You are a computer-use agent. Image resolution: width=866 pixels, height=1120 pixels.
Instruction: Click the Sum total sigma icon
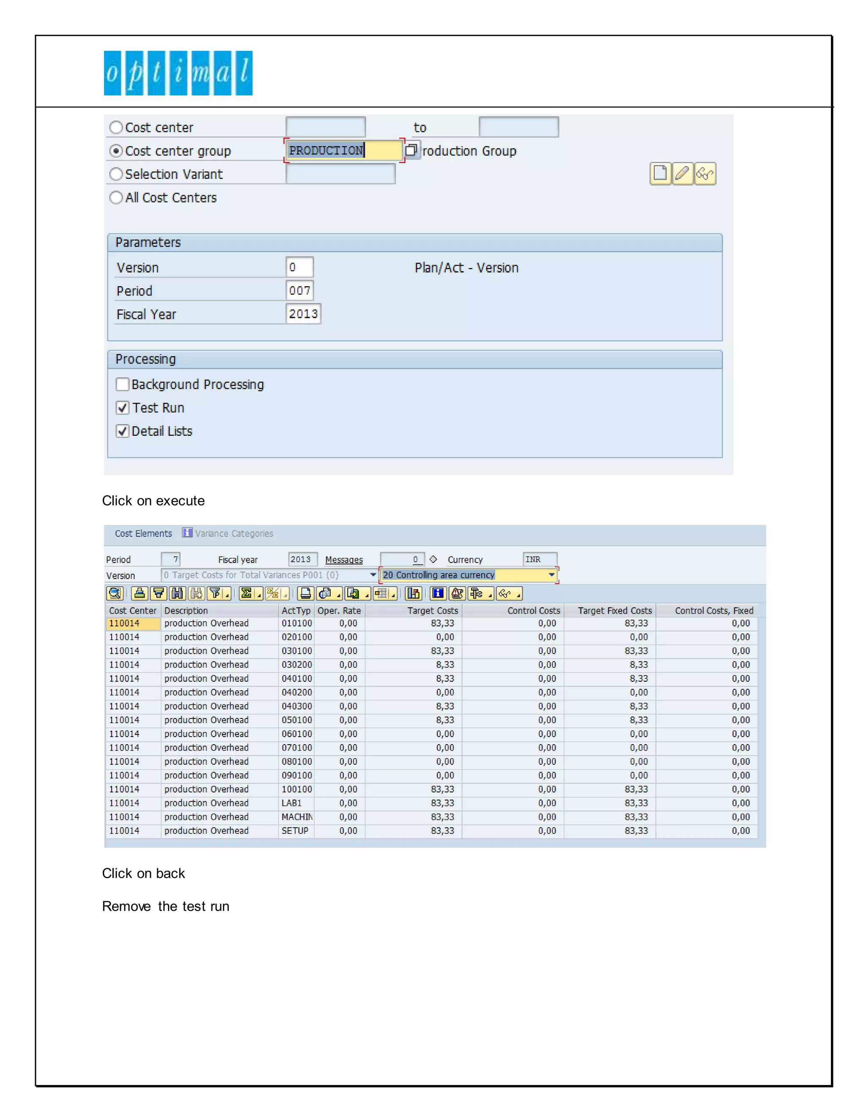[247, 593]
